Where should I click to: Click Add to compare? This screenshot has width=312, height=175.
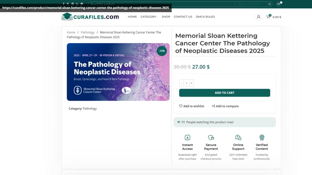click(x=225, y=106)
